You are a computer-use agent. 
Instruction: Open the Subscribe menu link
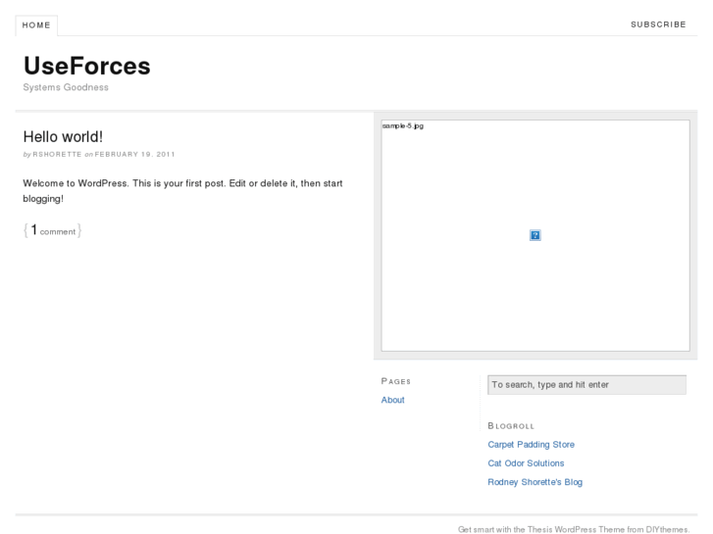(658, 25)
